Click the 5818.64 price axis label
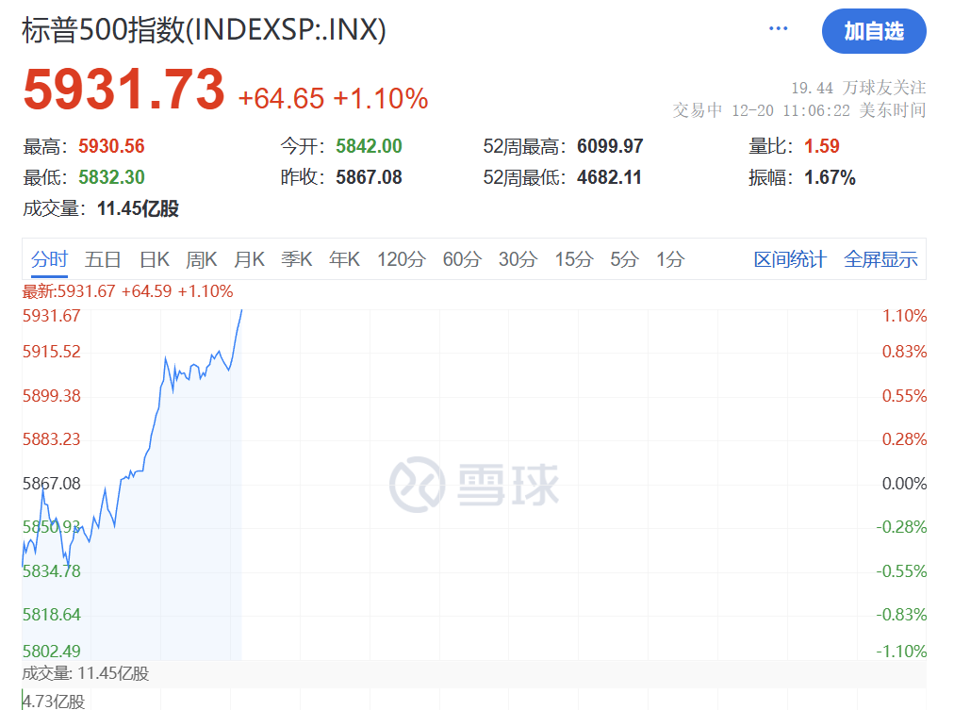Screen dimensions: 954x710 pyautogui.click(x=51, y=615)
